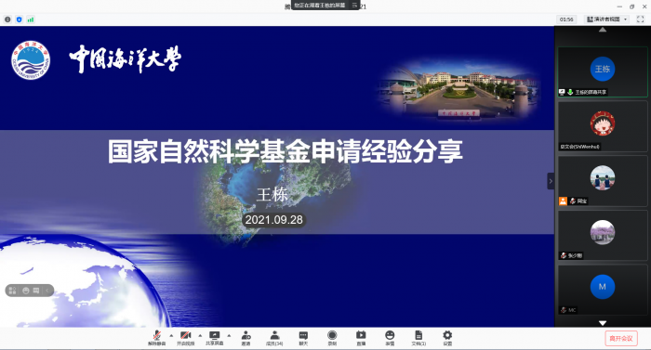The width and height of the screenshot is (651, 350).
Task: Expand the audio options arrow beside microphone
Action: point(171,335)
